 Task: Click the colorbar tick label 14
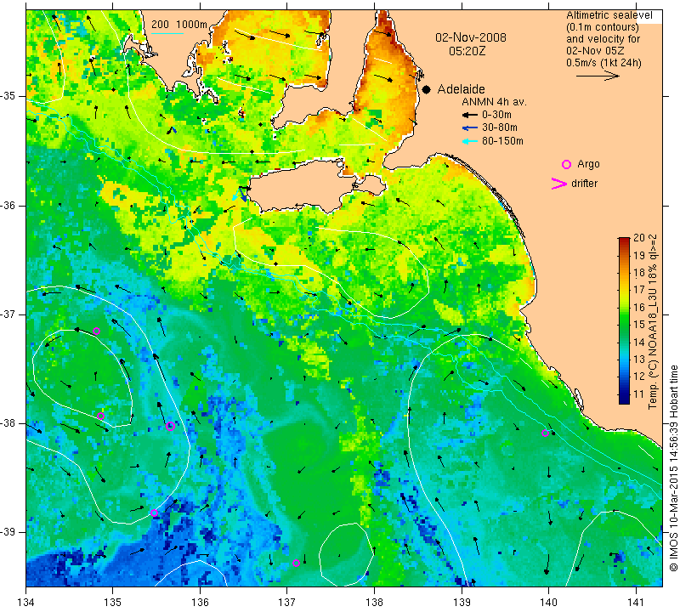coord(639,343)
